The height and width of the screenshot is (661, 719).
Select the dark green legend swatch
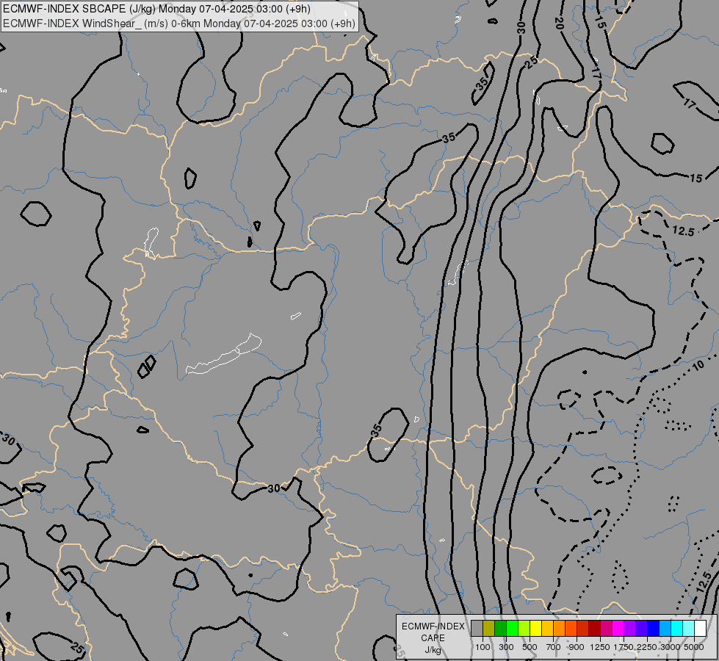[500, 628]
